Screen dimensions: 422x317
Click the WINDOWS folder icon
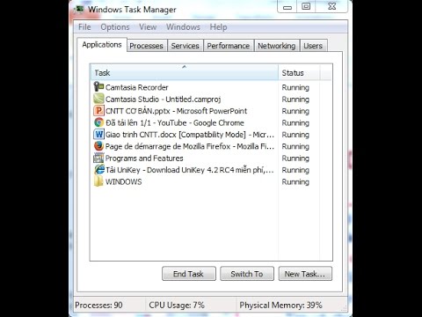(98, 181)
